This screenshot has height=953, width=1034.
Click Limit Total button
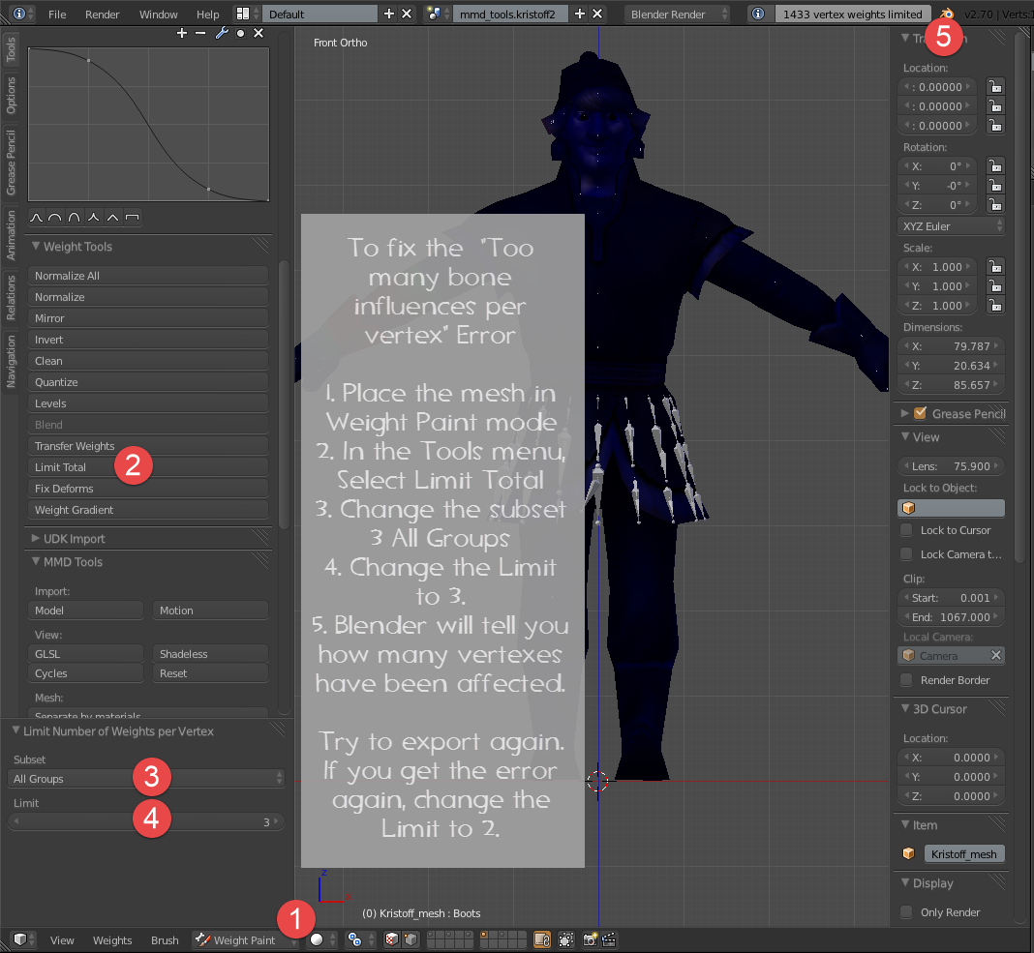point(148,466)
